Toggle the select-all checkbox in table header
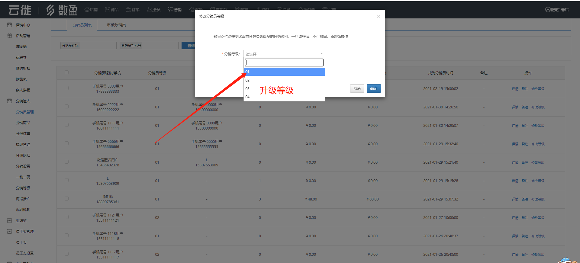 (x=66, y=72)
